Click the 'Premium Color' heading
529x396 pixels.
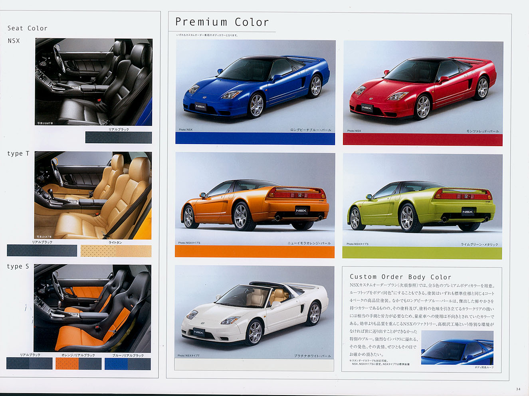pyautogui.click(x=222, y=22)
